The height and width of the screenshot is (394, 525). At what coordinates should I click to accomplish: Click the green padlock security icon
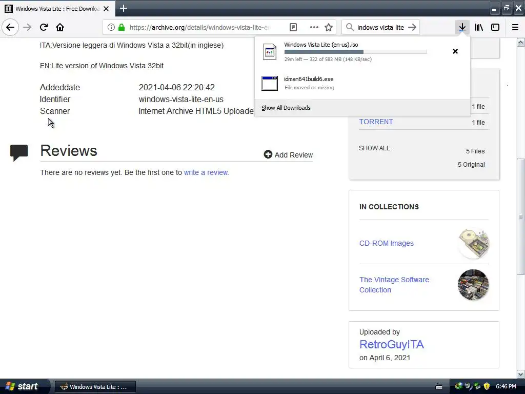point(122,27)
